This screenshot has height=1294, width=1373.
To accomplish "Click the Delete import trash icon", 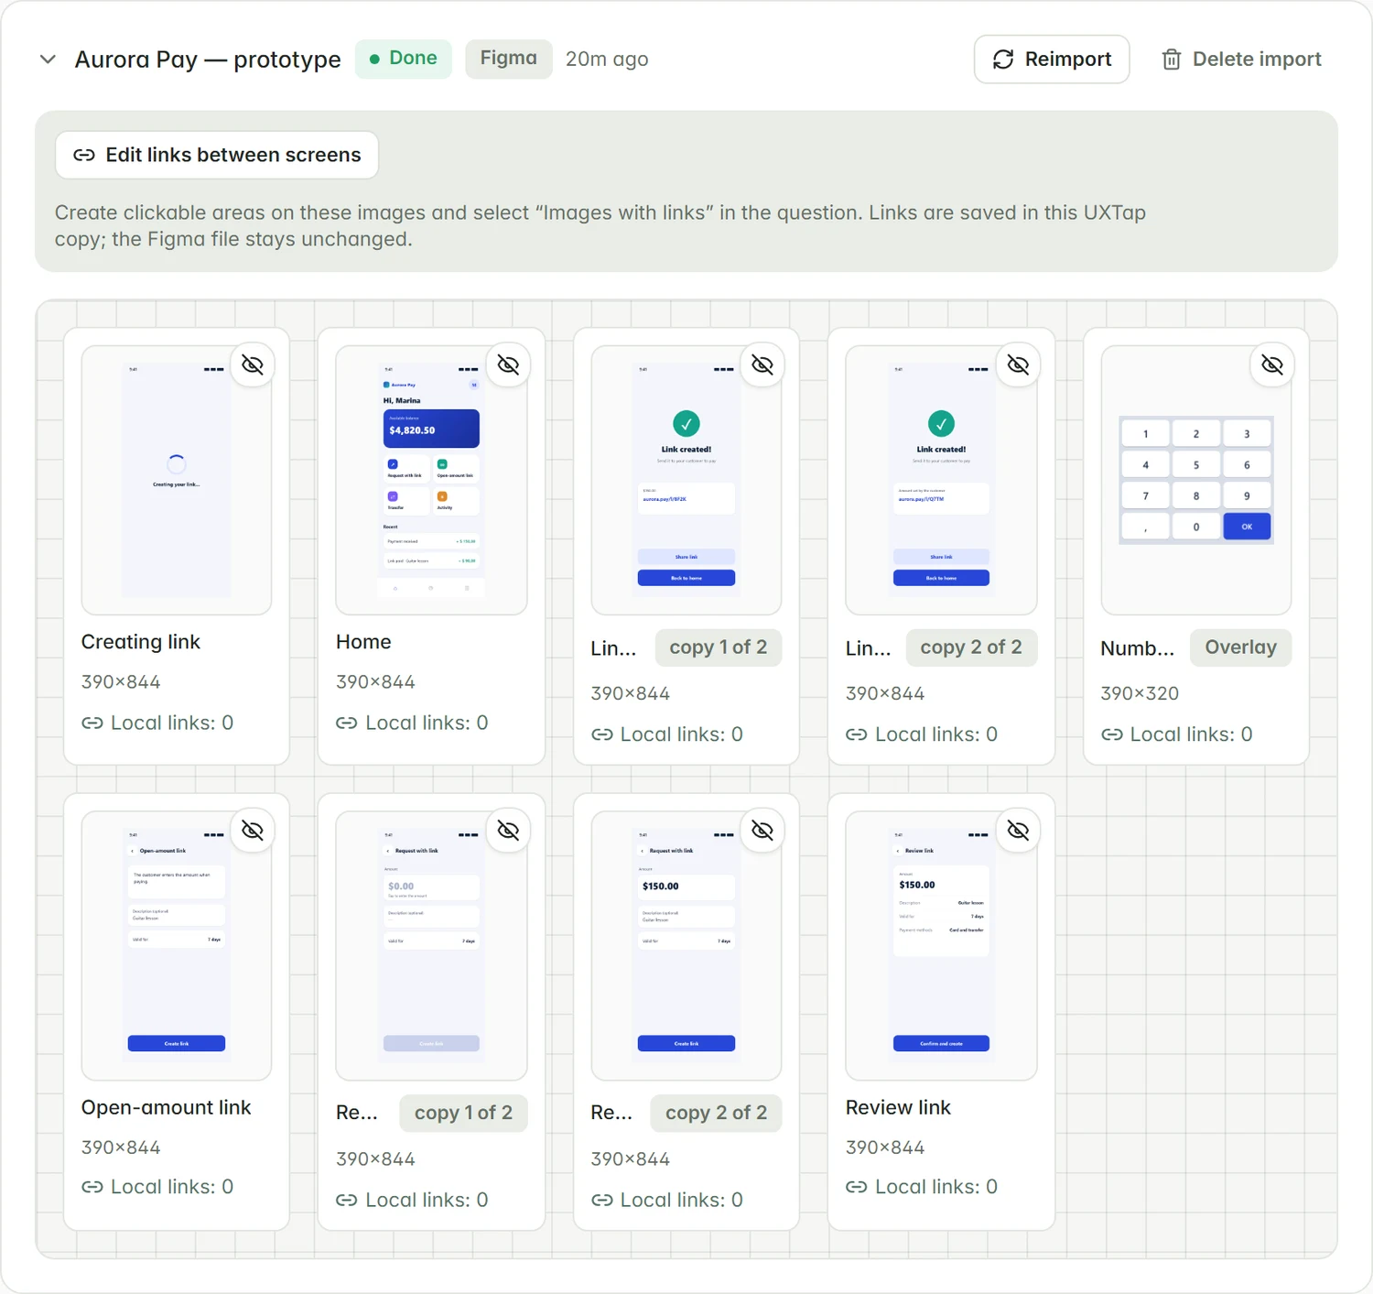I will click(x=1171, y=60).
